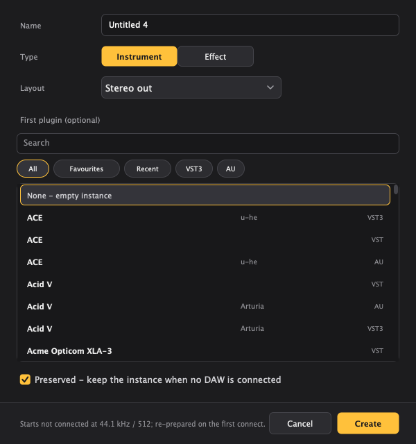Click the Create button
This screenshot has height=444, width=416.
click(368, 423)
